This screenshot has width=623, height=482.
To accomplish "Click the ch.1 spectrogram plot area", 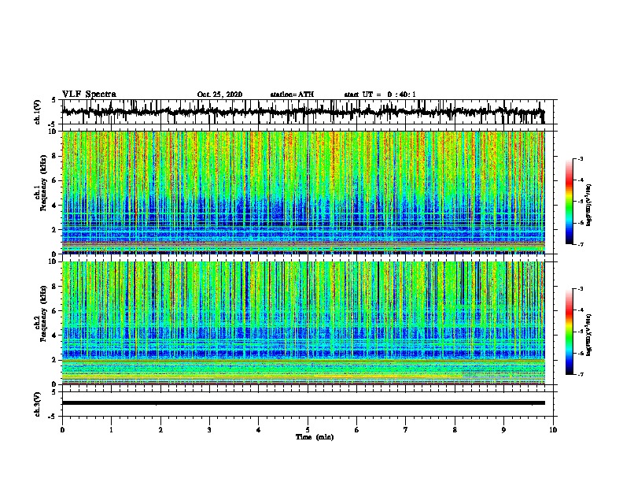I will pyautogui.click(x=303, y=192).
